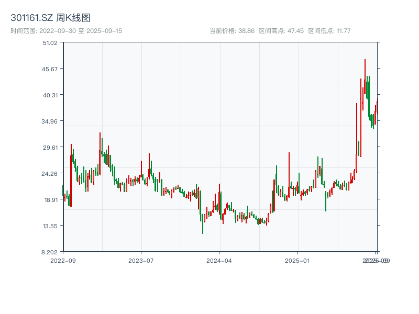This screenshot has height=314, width=419.
Task: Select the 34.96 price label
Action: click(x=50, y=120)
